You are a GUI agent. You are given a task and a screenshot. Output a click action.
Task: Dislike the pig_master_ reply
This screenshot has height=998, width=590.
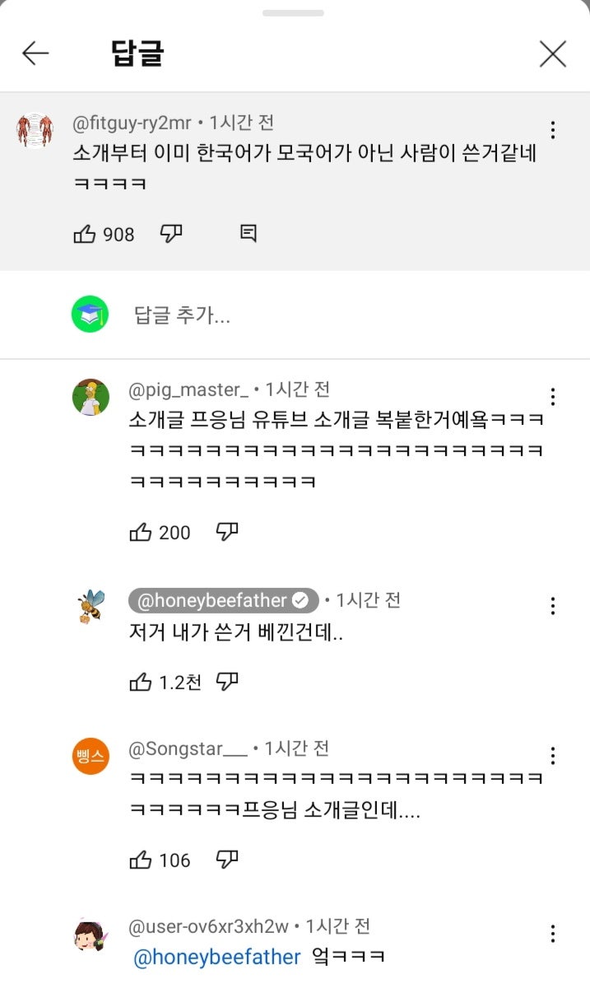[227, 532]
